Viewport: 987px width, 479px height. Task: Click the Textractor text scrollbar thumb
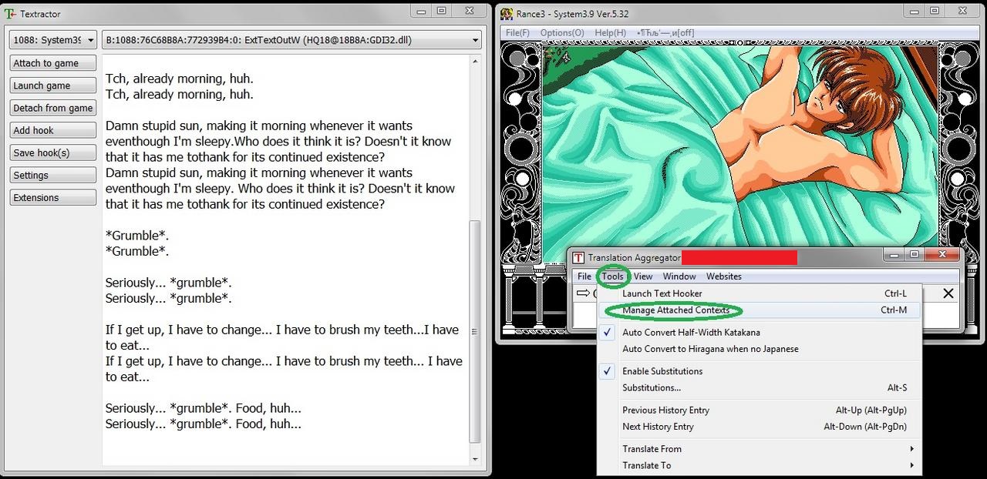(x=475, y=333)
